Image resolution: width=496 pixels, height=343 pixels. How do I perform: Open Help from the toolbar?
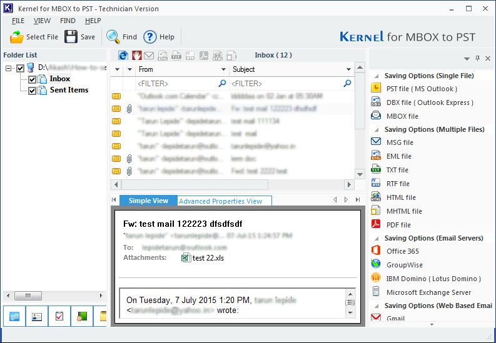coord(159,37)
